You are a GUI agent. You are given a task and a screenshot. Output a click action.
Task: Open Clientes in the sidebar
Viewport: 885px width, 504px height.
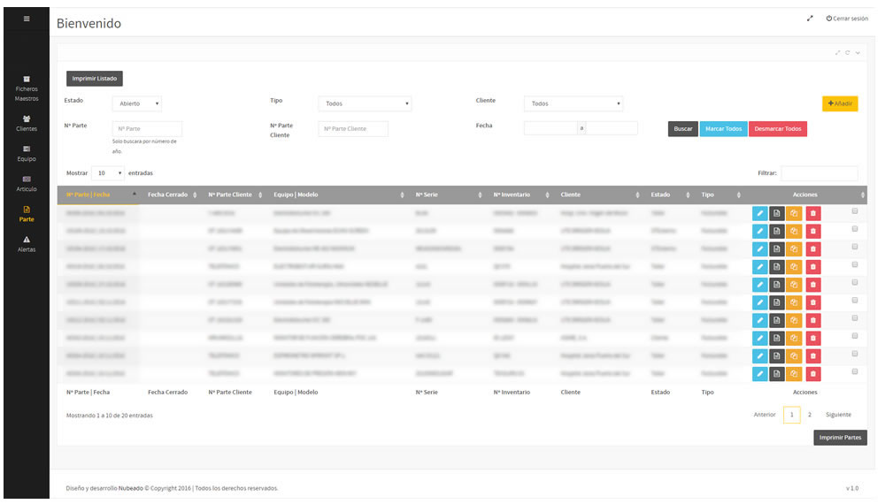coord(27,123)
